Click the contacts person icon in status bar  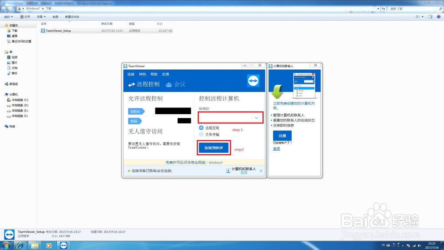pos(228,171)
